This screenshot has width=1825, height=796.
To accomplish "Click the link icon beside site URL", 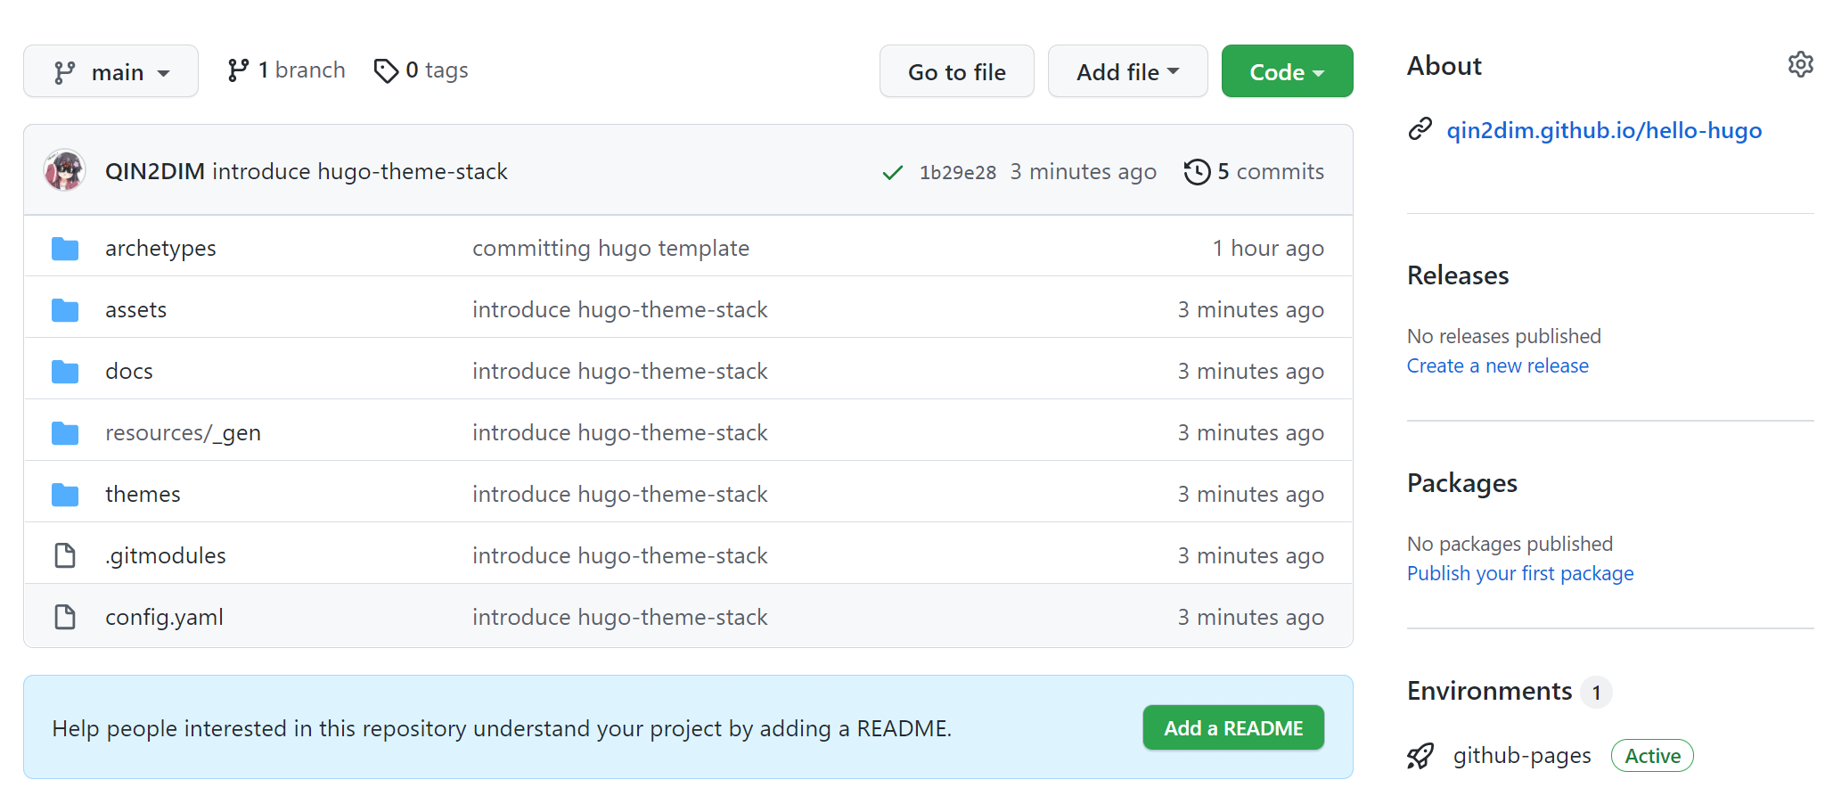I will coord(1420,130).
